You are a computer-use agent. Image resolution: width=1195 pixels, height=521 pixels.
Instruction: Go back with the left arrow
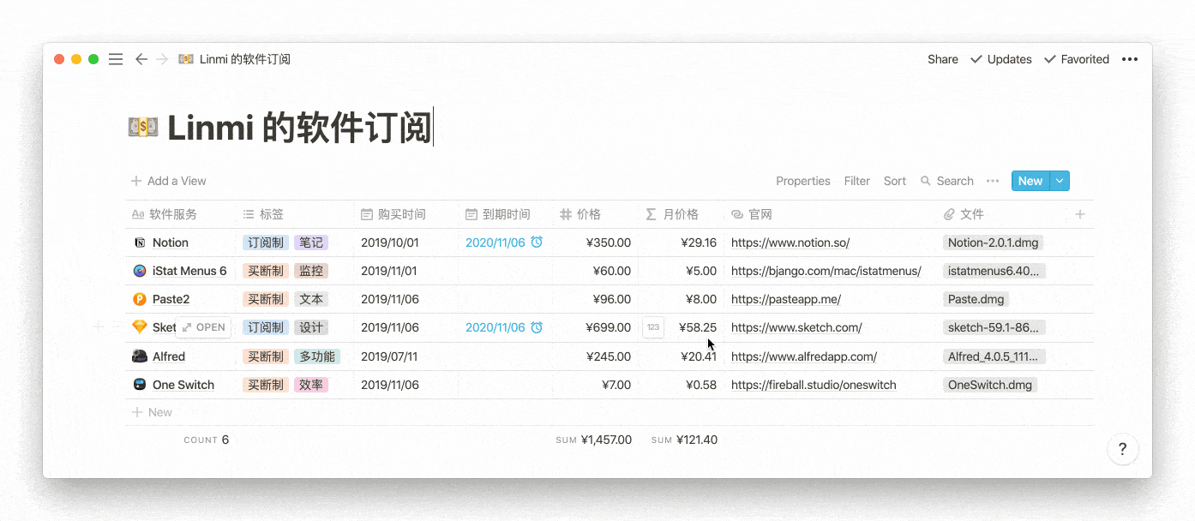pyautogui.click(x=141, y=59)
